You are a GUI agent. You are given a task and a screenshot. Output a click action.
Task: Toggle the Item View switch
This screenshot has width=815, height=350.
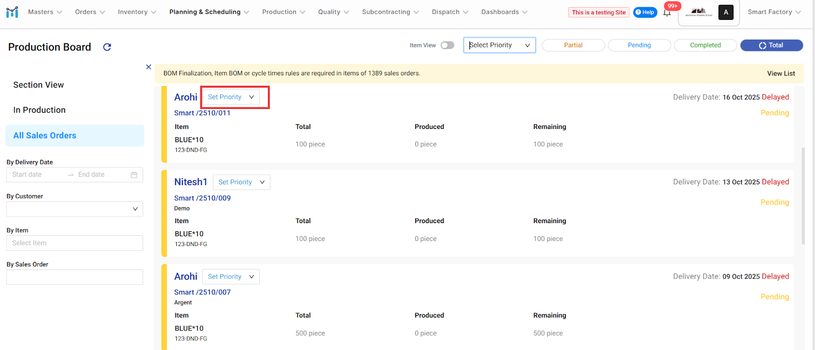(447, 45)
